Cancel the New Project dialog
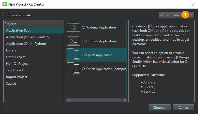198x114 pixels. point(183,107)
